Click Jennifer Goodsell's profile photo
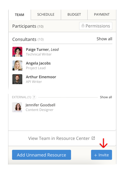The image size is (125, 172). [x=17, y=107]
